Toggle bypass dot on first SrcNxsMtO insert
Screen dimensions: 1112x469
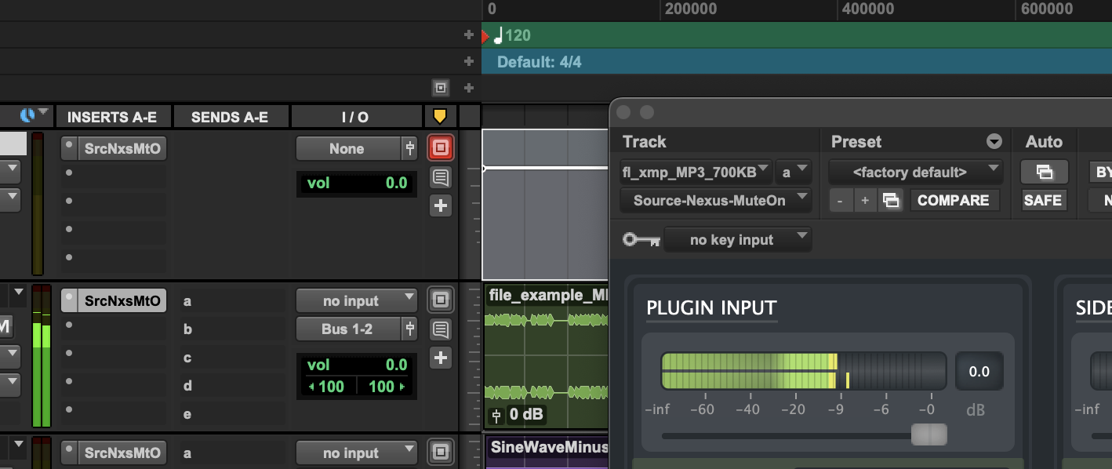pyautogui.click(x=70, y=147)
